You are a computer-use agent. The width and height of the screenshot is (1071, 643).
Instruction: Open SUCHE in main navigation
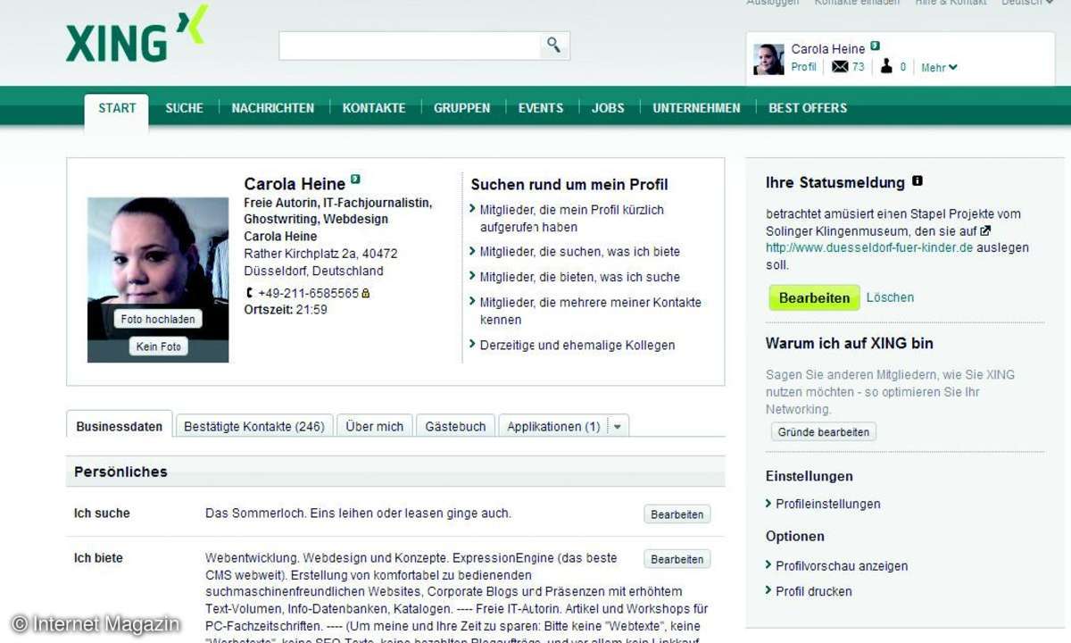click(184, 108)
